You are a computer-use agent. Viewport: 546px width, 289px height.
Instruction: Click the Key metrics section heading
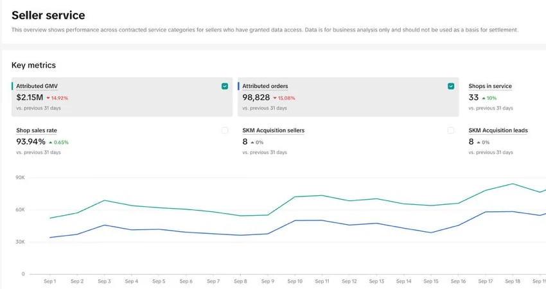pyautogui.click(x=33, y=65)
